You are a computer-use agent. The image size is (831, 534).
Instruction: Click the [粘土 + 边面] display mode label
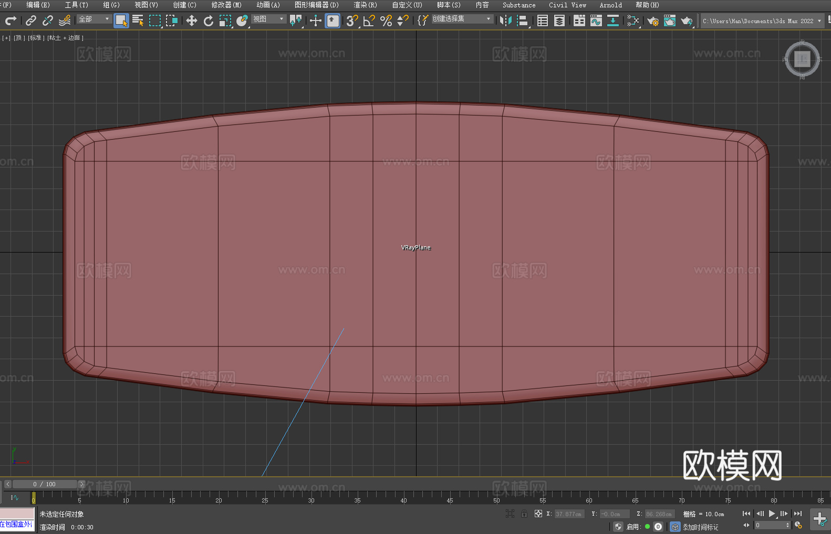click(x=65, y=38)
